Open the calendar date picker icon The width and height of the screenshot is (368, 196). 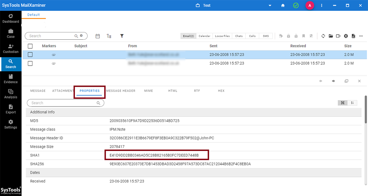coord(98,36)
